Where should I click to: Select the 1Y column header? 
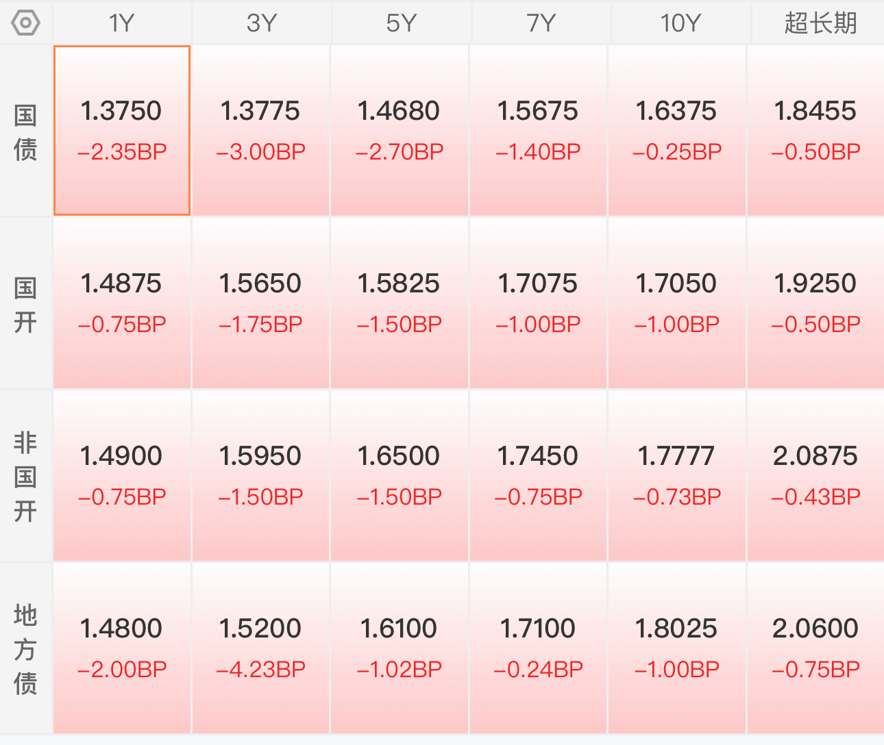coord(122,23)
